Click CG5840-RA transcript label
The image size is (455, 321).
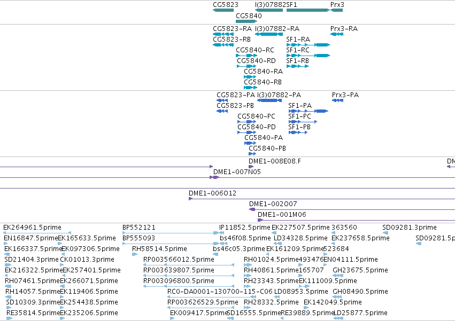(263, 72)
